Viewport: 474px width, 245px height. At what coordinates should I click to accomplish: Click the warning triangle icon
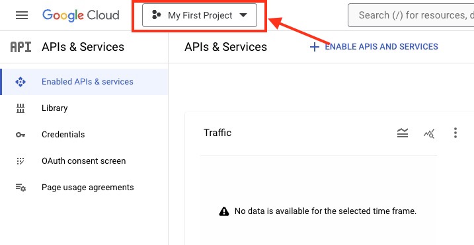[x=224, y=211]
